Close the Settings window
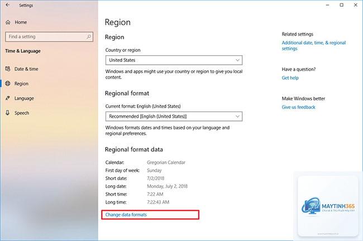Image resolution: width=363 pixels, height=241 pixels. (356, 5)
